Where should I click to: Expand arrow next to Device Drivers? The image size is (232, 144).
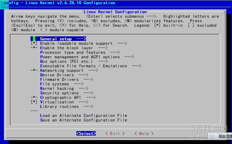click(83, 75)
